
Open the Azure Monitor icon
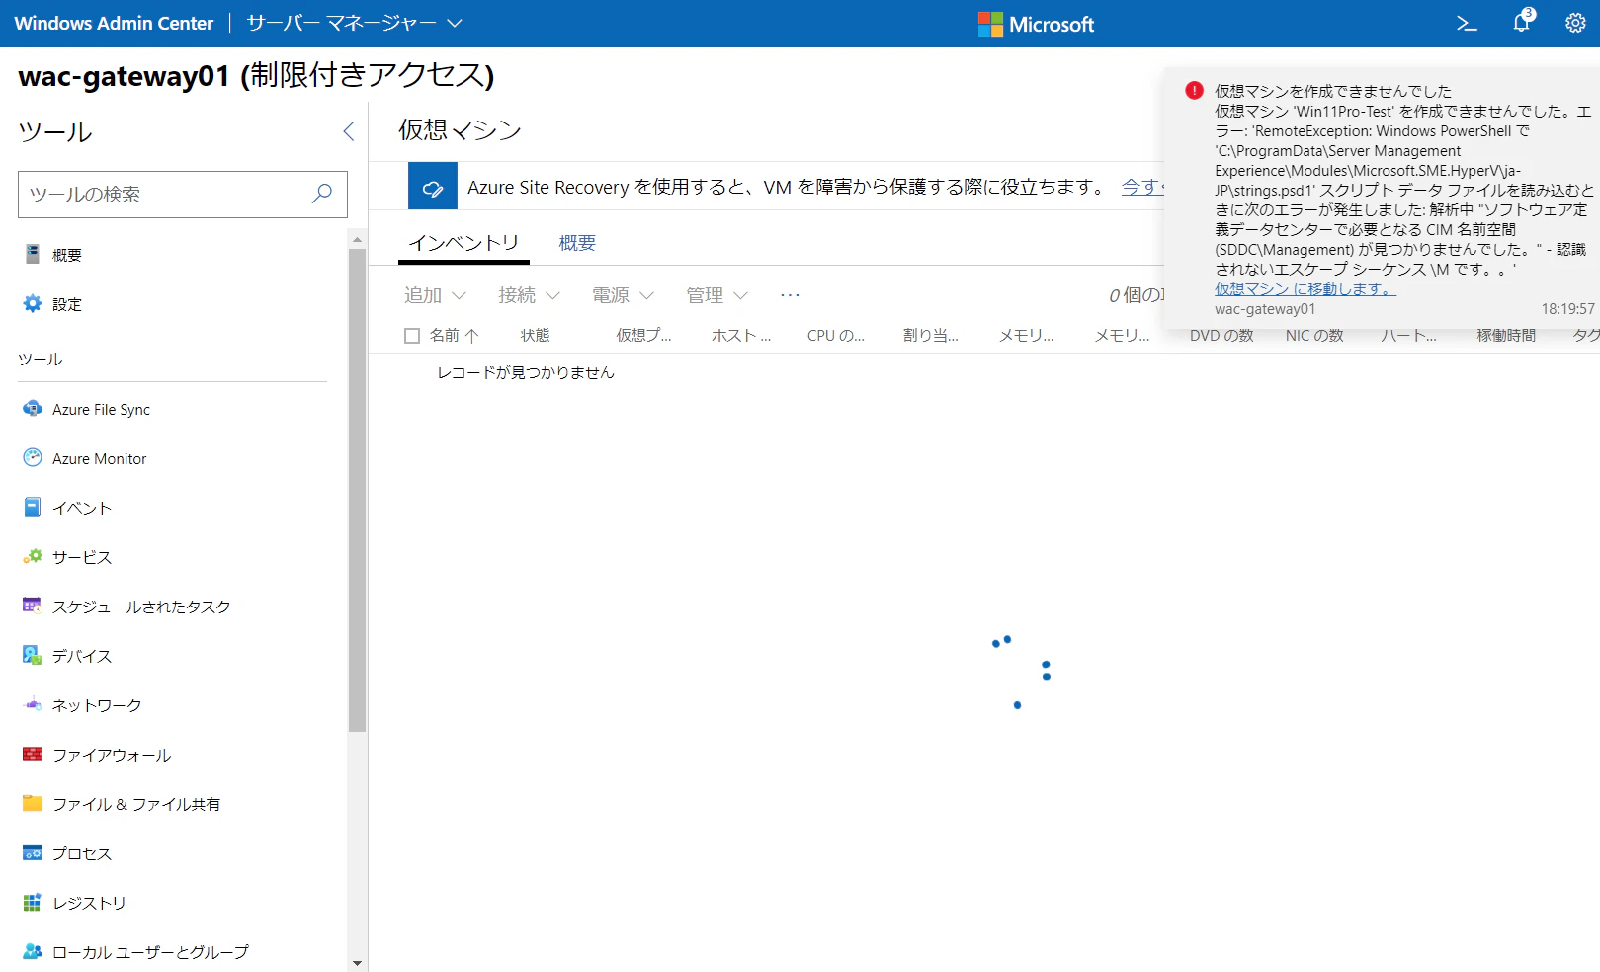point(33,457)
